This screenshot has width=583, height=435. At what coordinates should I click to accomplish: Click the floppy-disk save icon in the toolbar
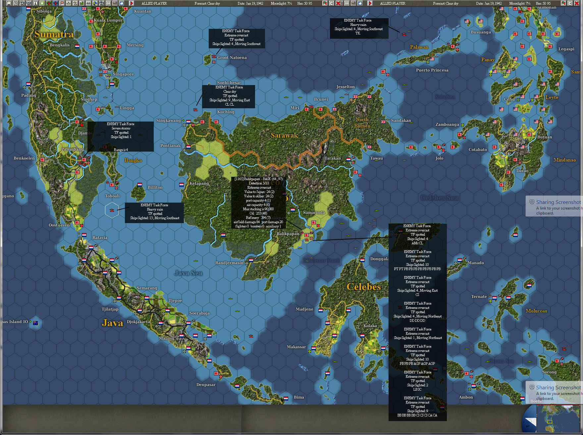click(9, 3)
